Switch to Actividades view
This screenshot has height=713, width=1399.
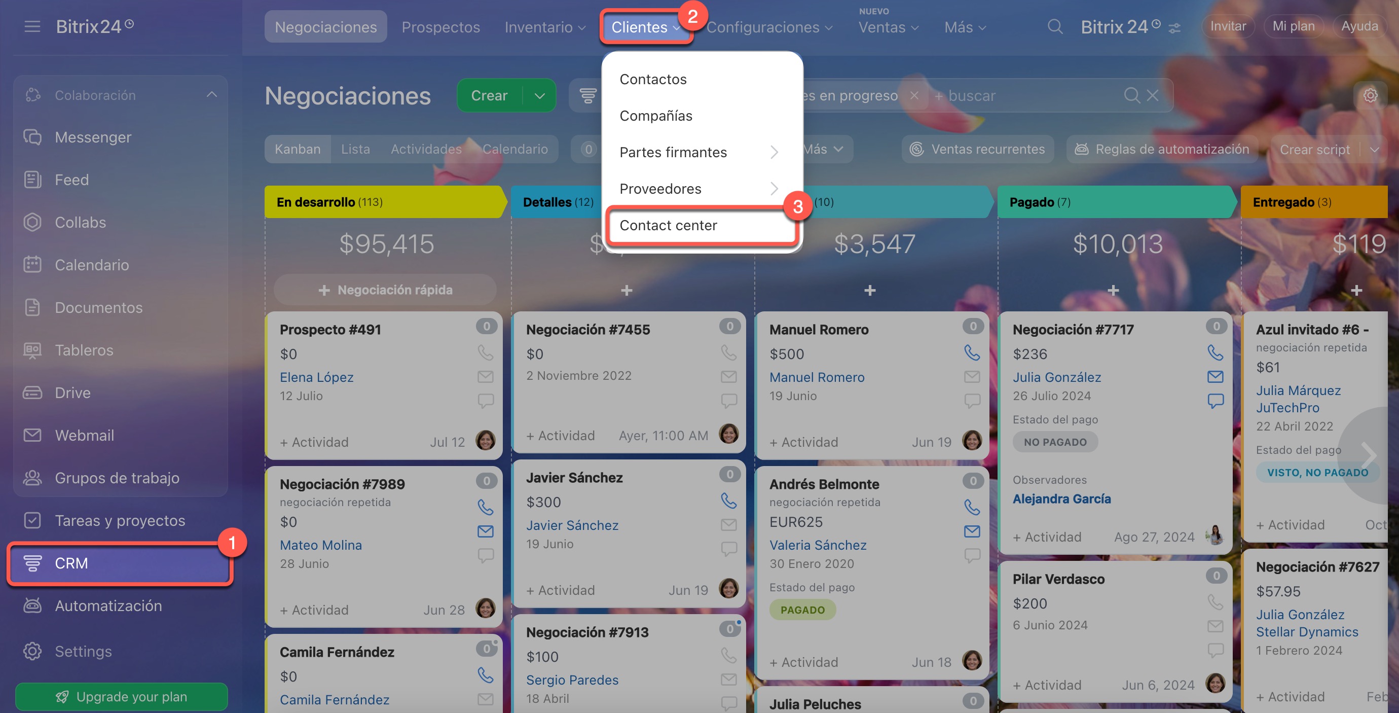pyautogui.click(x=426, y=149)
